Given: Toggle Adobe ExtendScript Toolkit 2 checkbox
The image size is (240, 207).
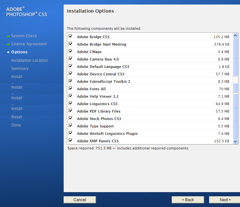Looking at the screenshot, I should coord(70,81).
